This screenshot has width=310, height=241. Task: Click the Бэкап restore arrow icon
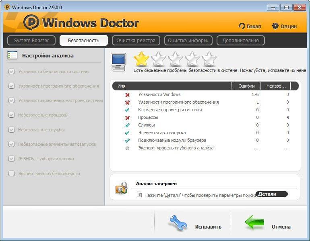242,26
